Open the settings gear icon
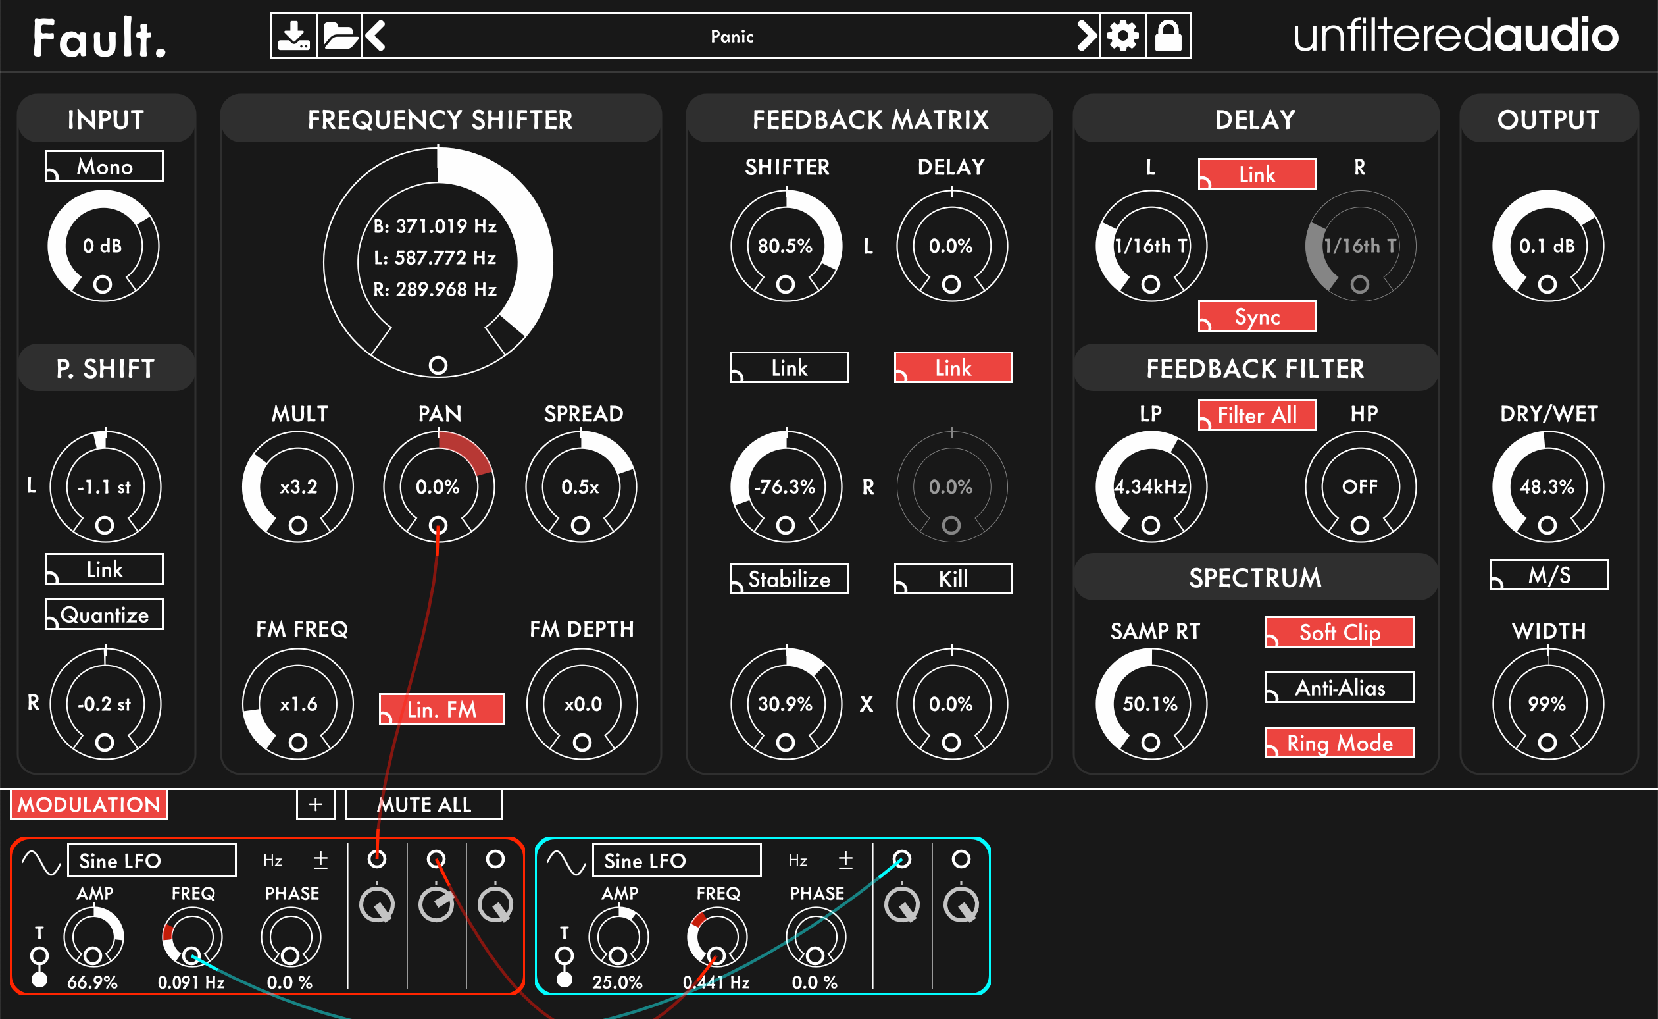1658x1019 pixels. [1122, 36]
